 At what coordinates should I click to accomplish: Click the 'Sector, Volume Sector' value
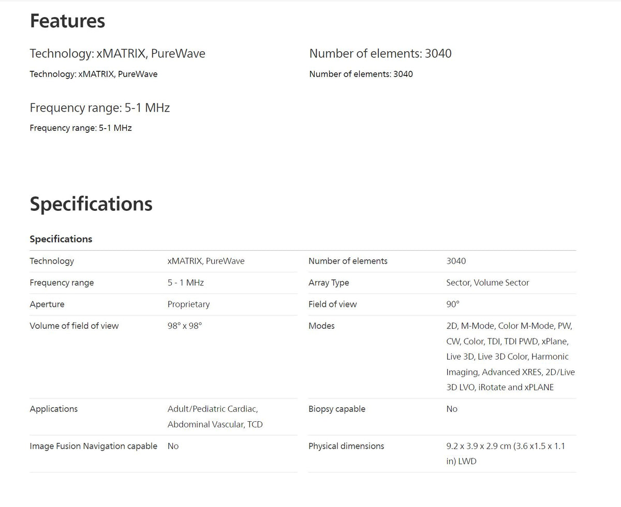pos(487,283)
